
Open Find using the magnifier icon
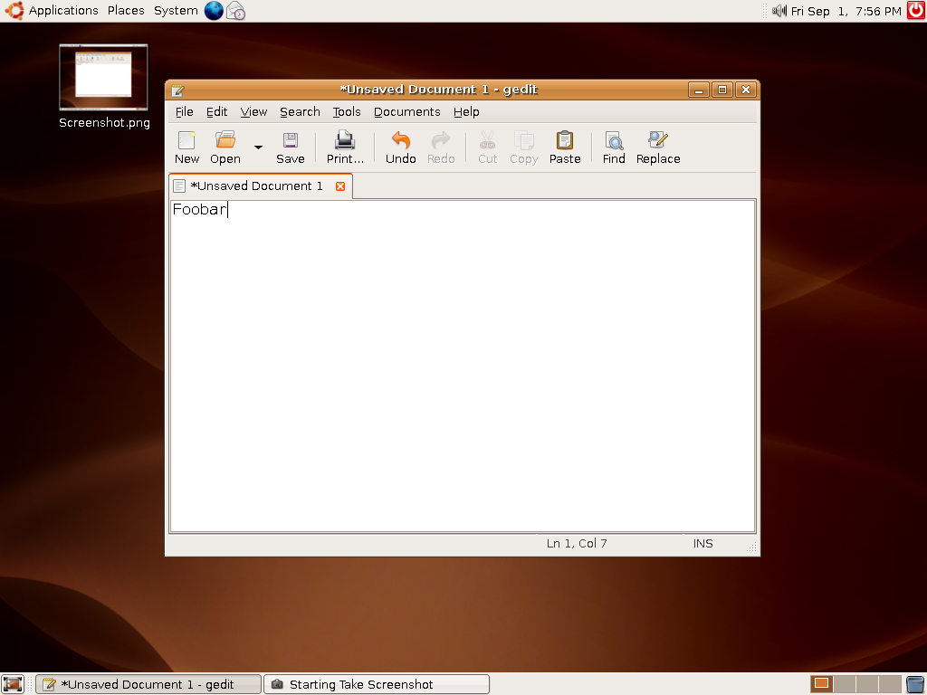tap(614, 148)
